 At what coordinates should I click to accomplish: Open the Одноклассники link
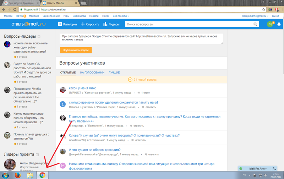pyautogui.click(x=51, y=16)
